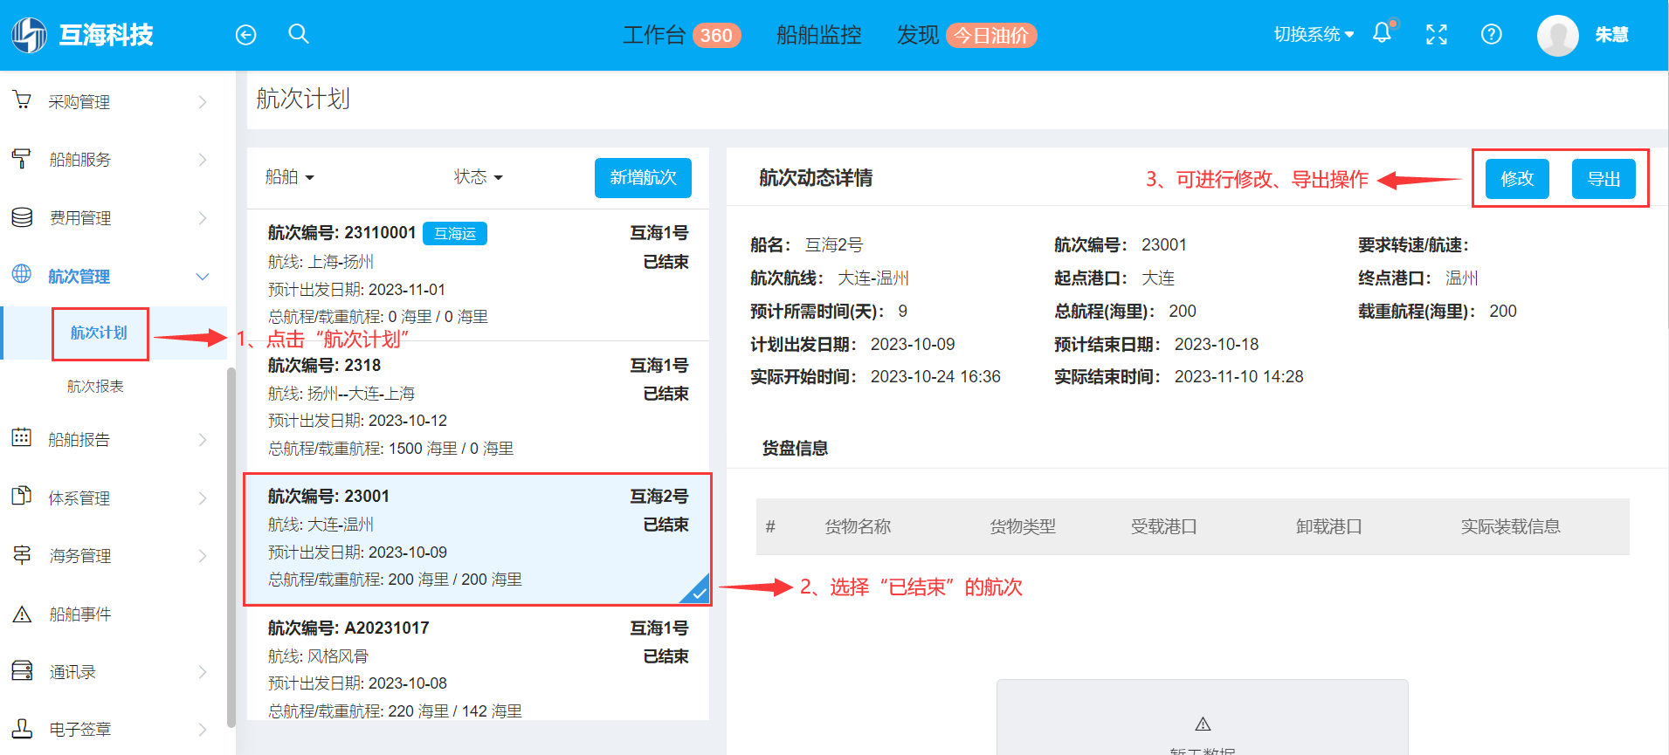This screenshot has height=755, width=1669.
Task: Open the help question mark icon
Action: click(1492, 34)
